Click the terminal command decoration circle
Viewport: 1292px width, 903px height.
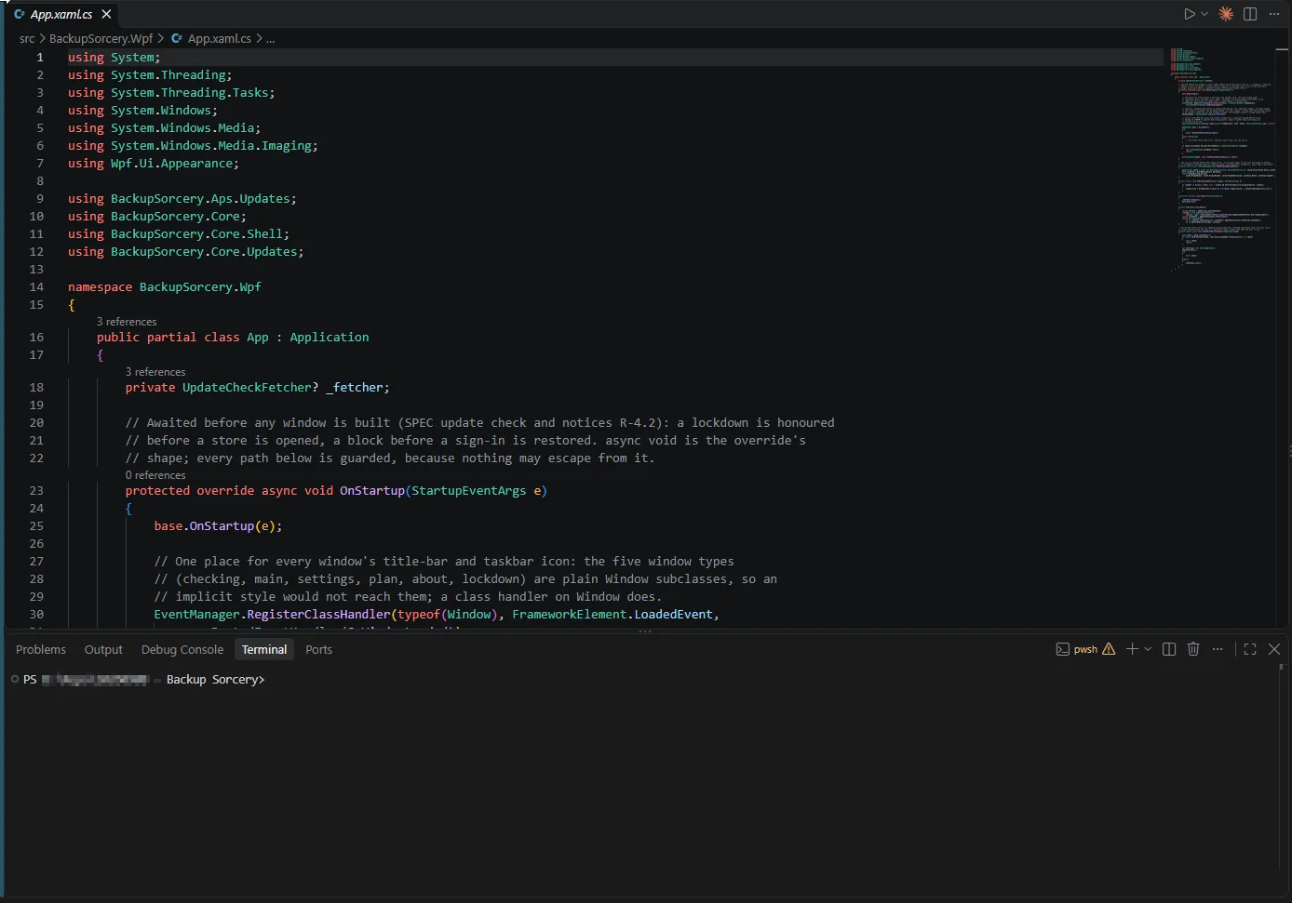[15, 679]
